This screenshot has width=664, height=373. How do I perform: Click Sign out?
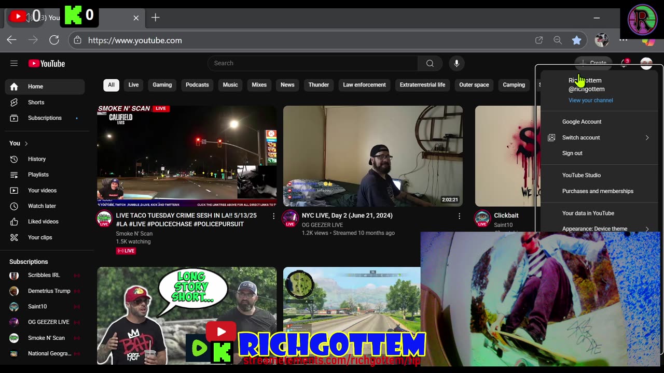click(x=599, y=153)
